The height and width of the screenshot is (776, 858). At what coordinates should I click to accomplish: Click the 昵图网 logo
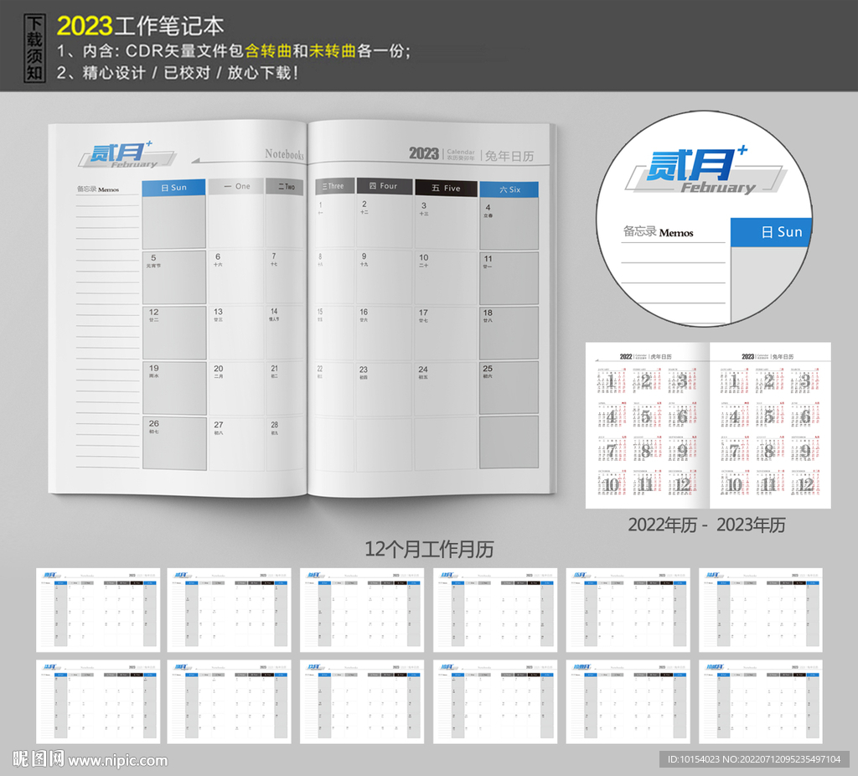[39, 759]
